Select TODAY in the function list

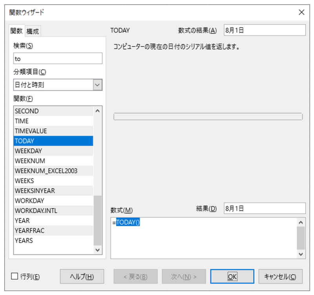click(53, 141)
